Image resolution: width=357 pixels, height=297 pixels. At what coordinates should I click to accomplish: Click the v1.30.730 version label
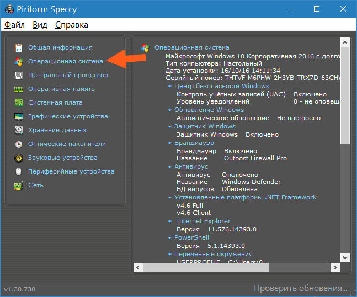19,289
